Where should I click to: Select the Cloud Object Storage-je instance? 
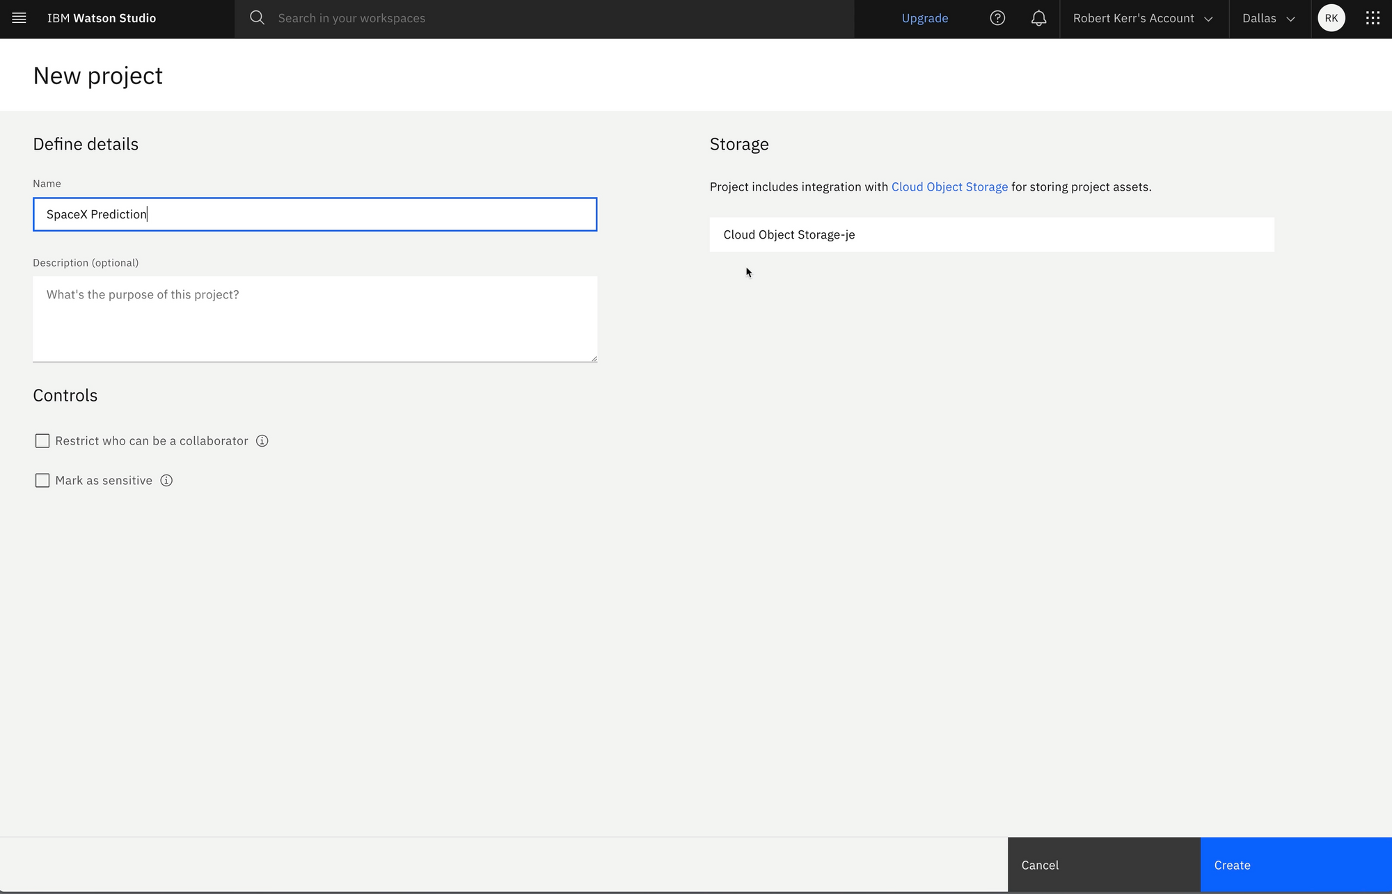coord(991,235)
